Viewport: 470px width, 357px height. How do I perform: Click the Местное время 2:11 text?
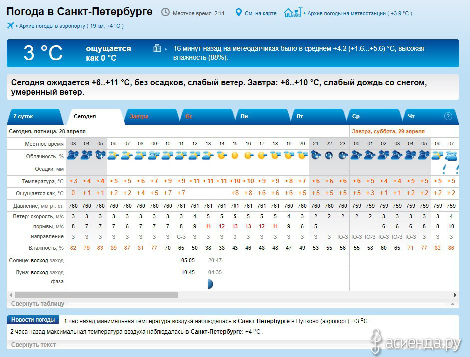(x=199, y=13)
